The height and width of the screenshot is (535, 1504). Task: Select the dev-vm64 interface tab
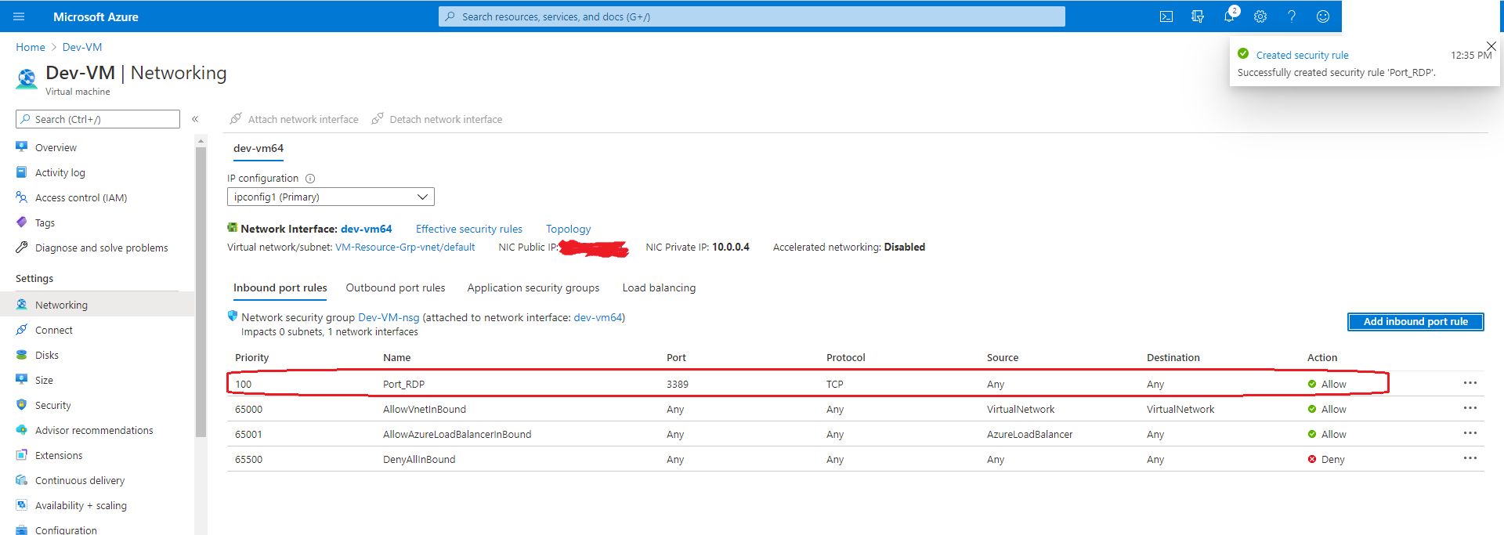click(258, 148)
